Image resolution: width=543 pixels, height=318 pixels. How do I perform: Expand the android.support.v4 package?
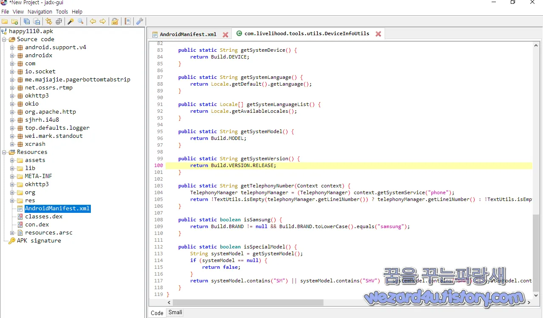(x=12, y=47)
